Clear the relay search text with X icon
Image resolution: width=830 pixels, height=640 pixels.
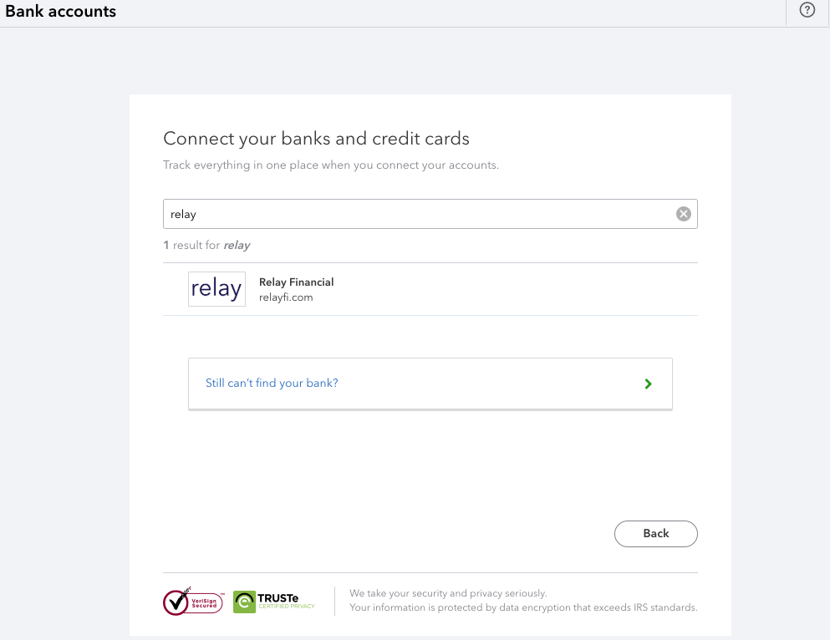click(x=684, y=214)
